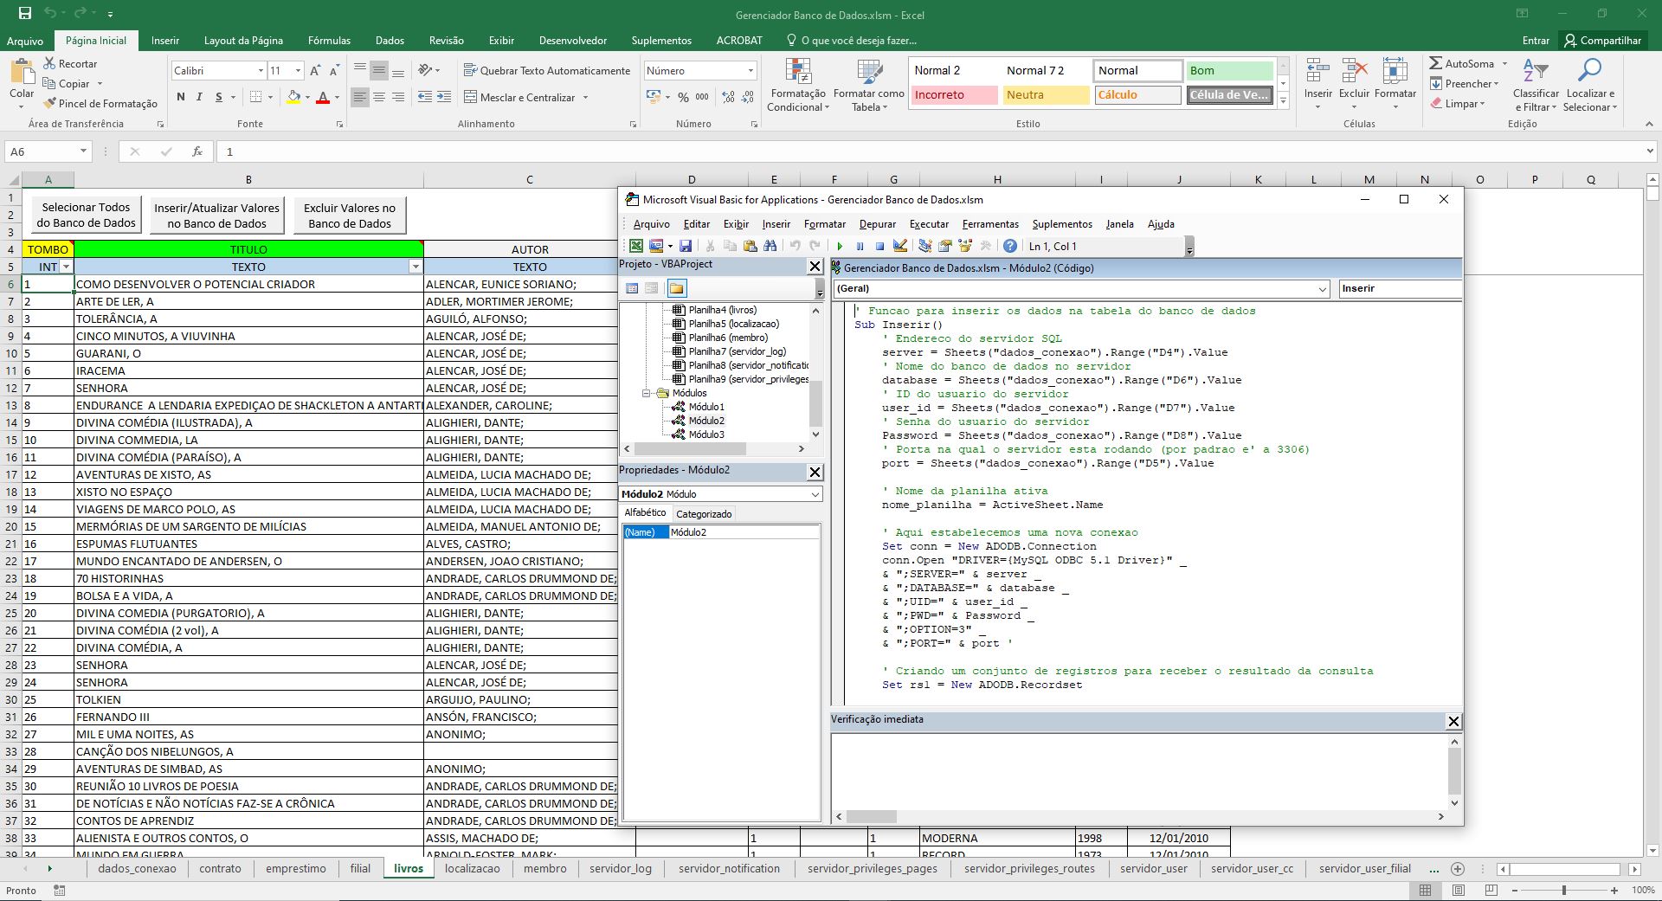Save workbook using VBA toolbar floppy icon
Image resolution: width=1662 pixels, height=901 pixels.
[x=686, y=247]
